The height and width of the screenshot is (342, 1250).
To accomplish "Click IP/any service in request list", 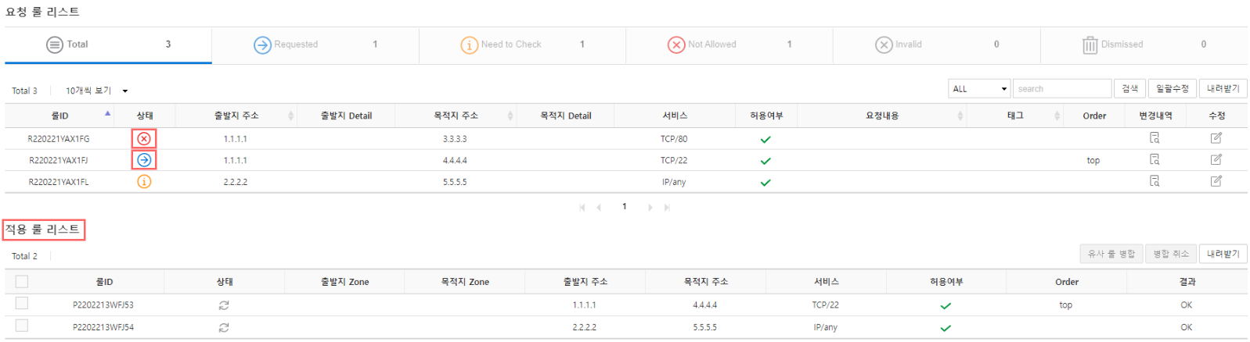I will coord(674,183).
